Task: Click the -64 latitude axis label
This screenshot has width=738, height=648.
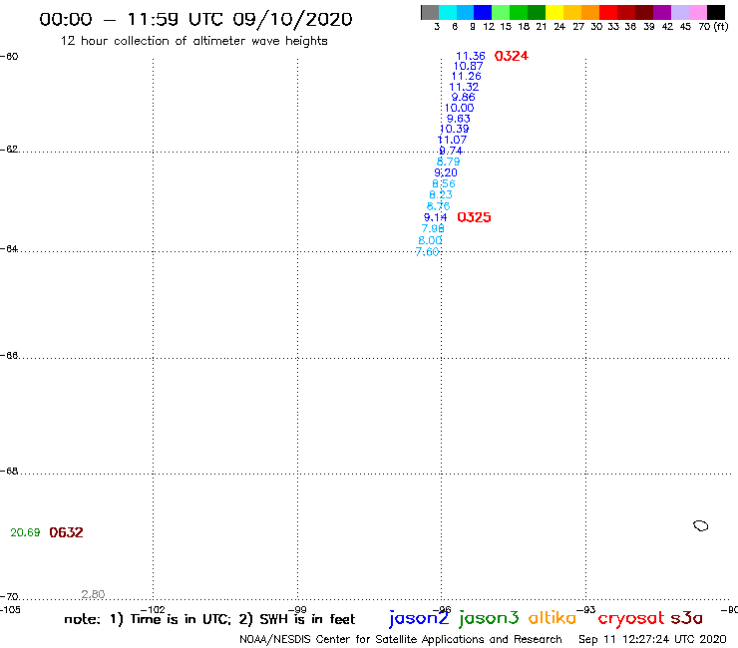Action: click(9, 248)
